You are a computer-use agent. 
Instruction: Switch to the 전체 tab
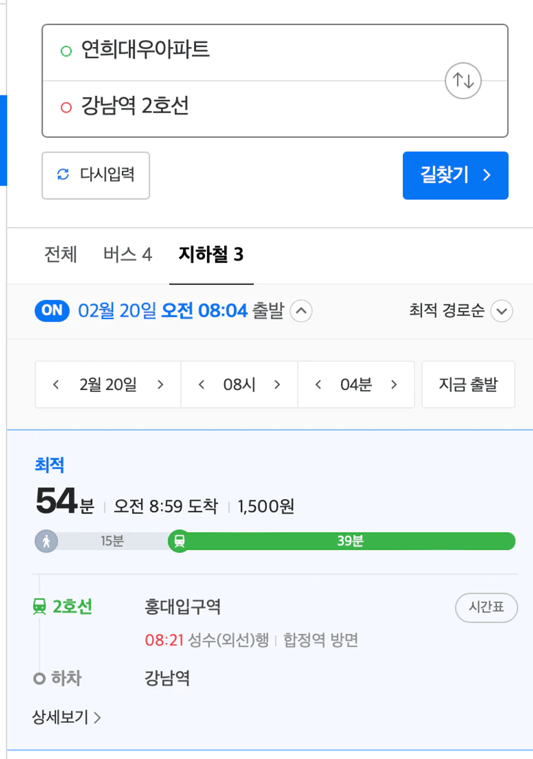61,254
